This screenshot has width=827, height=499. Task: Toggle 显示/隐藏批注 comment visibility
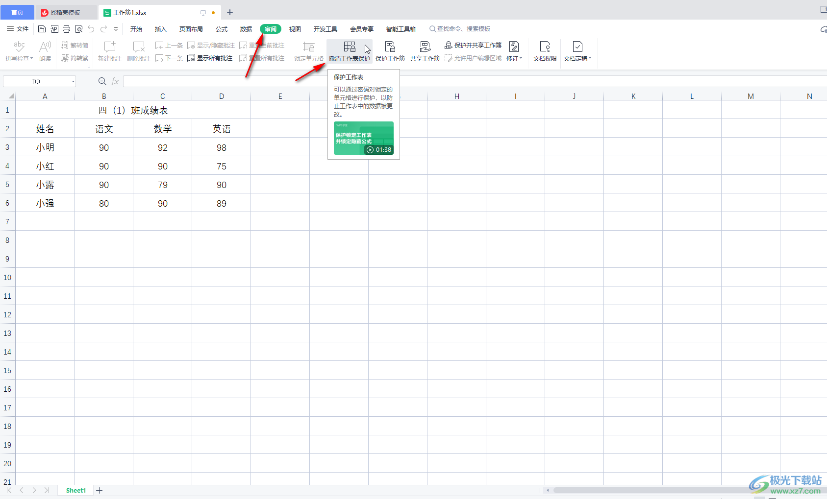pos(211,45)
